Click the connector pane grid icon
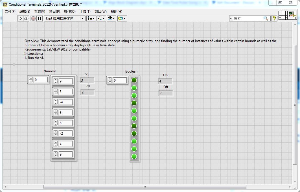300x192 pixels. 283,15
